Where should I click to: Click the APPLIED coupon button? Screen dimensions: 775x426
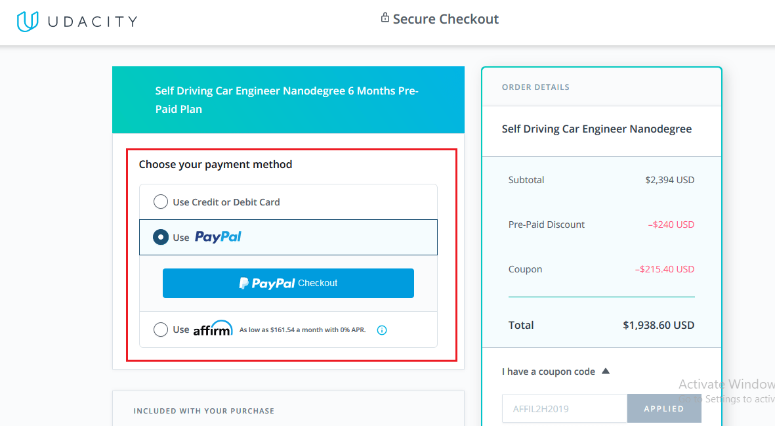(664, 408)
